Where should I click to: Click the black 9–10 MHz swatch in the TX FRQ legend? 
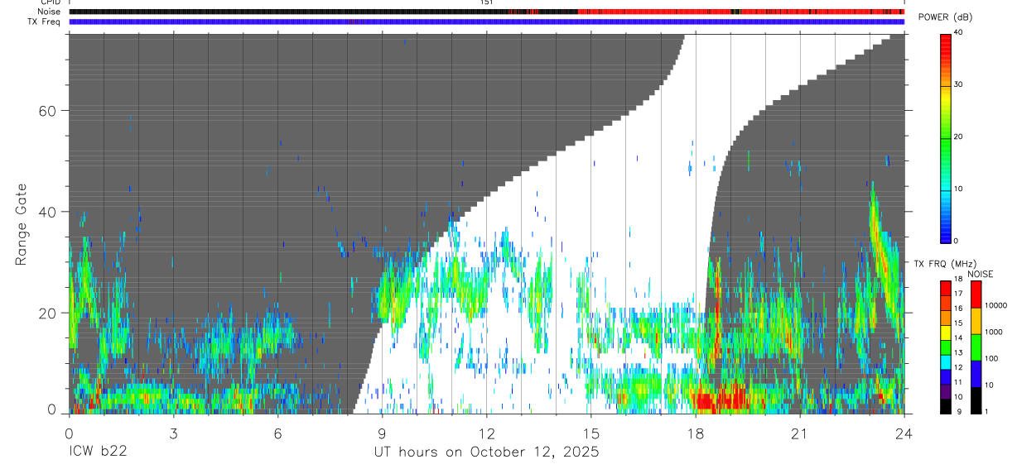[x=945, y=405]
